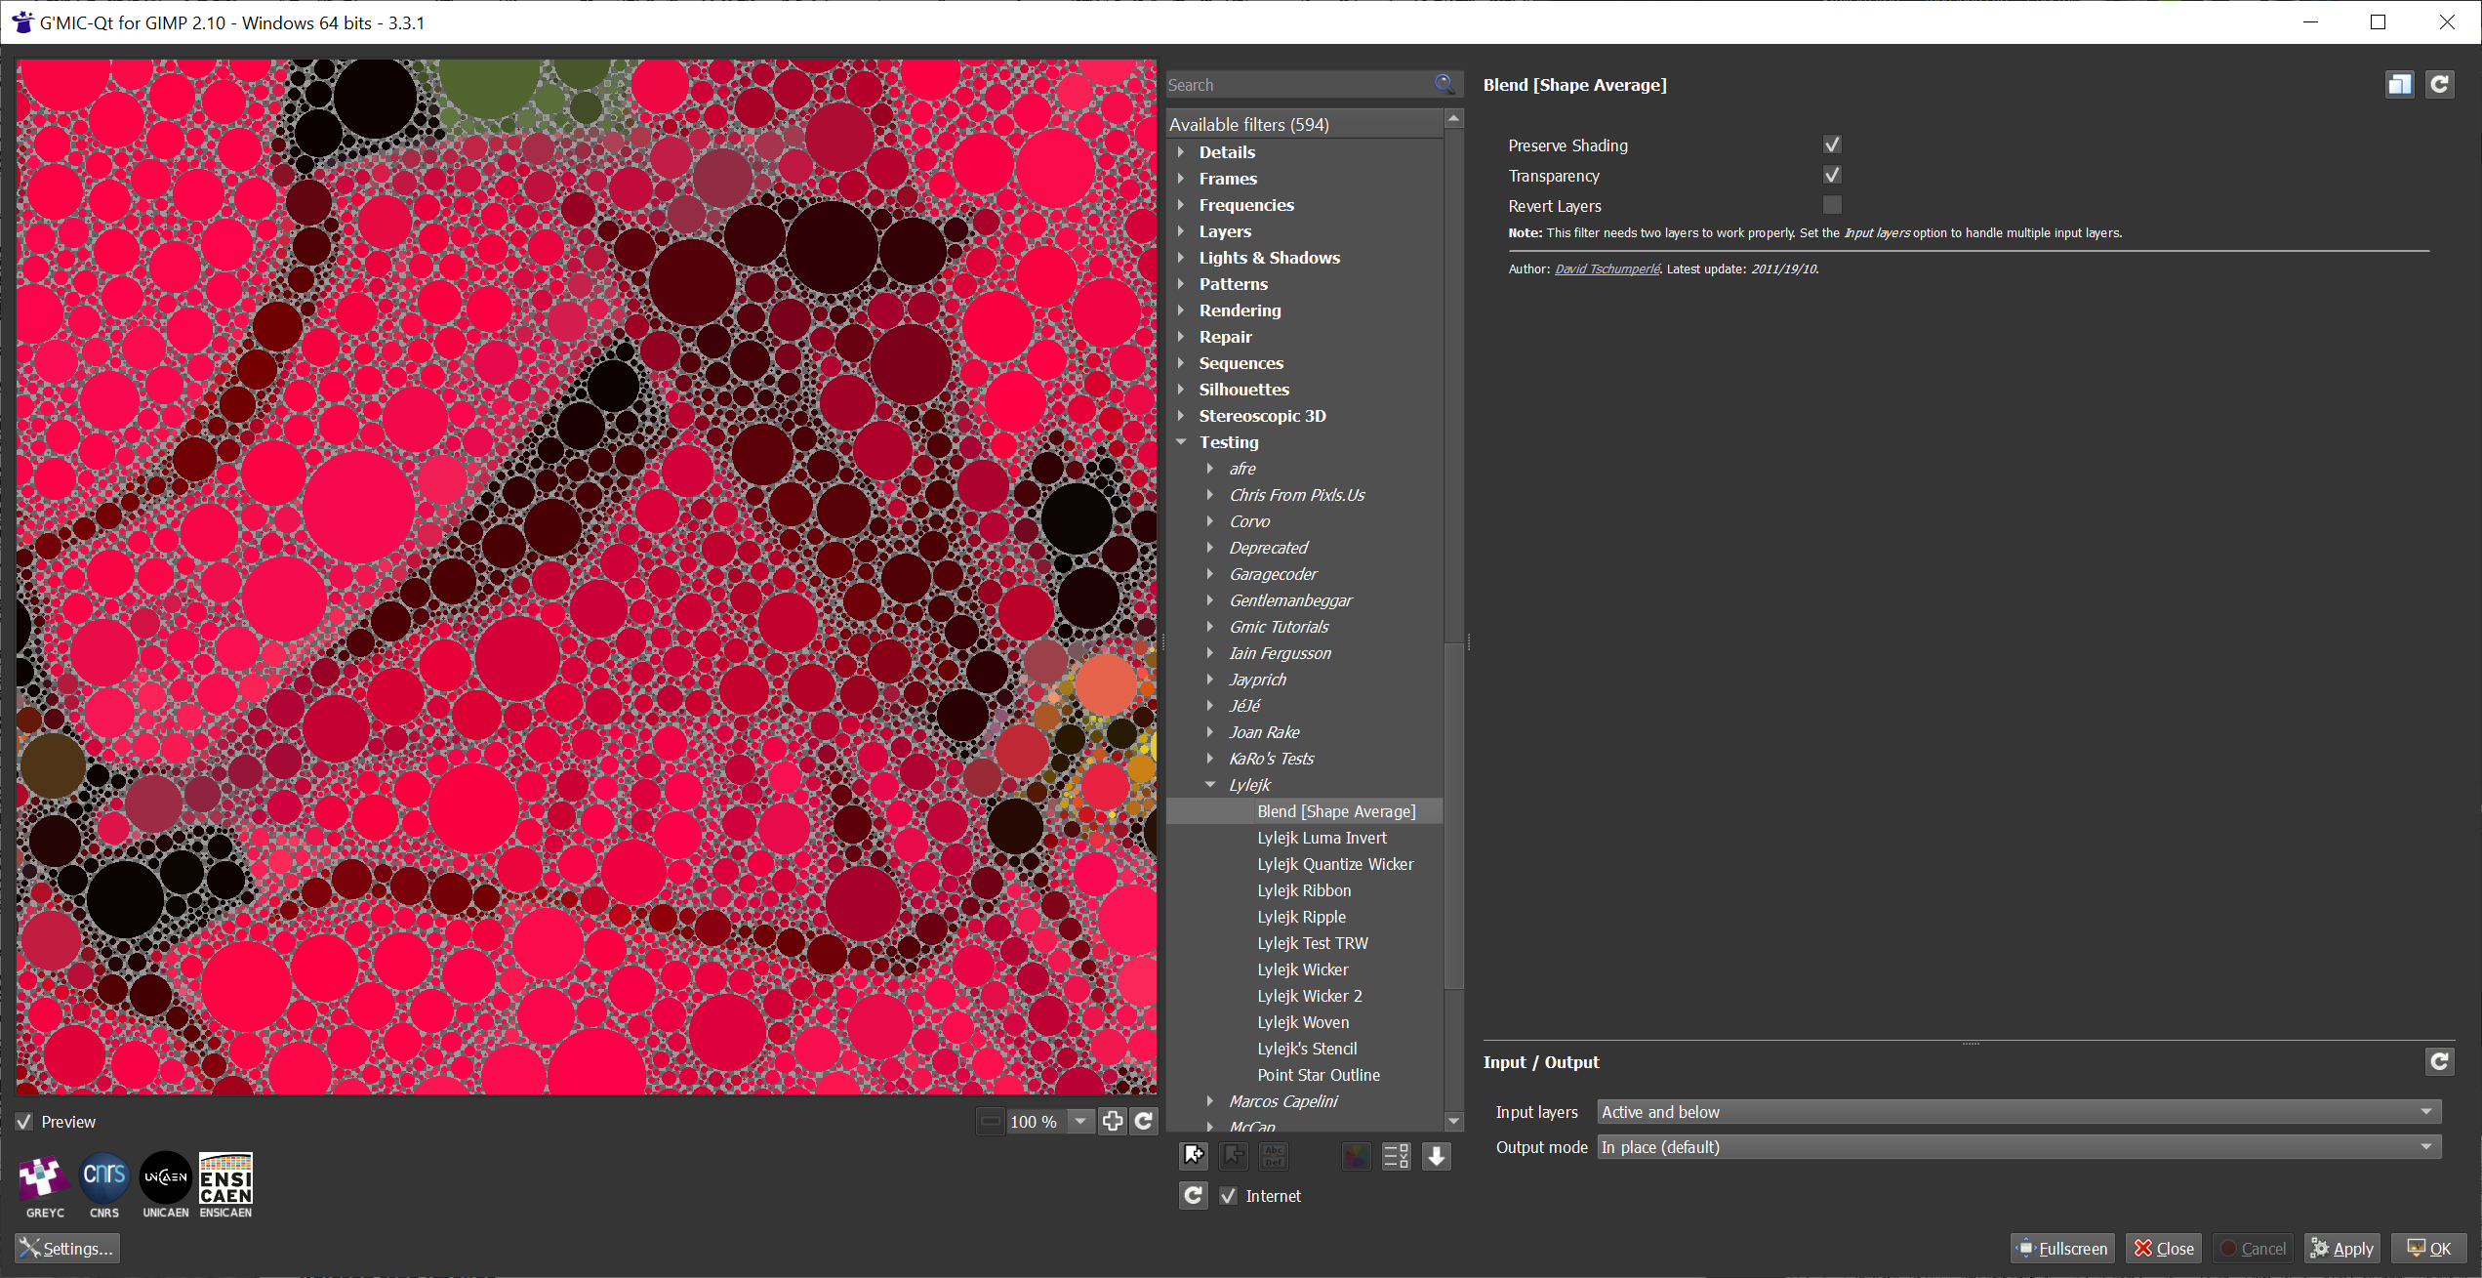Open the Input layers dropdown
The height and width of the screenshot is (1278, 2482).
[x=2019, y=1112]
